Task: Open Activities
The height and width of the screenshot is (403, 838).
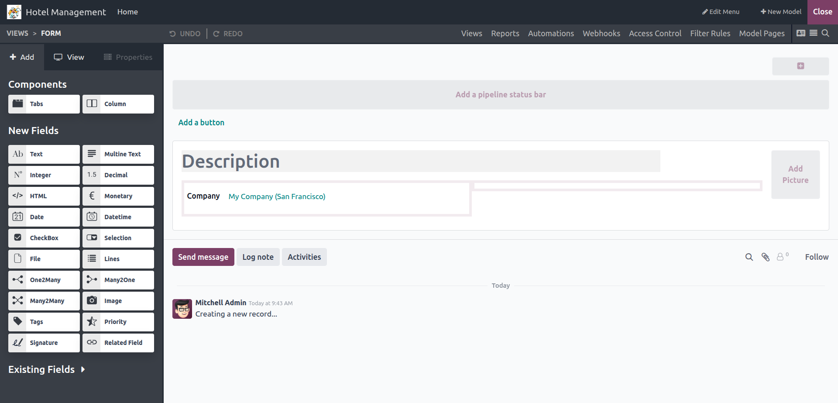Action: tap(304, 257)
